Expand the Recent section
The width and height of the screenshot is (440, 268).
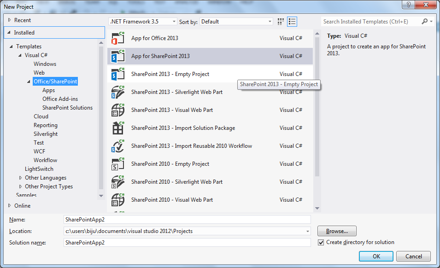9,20
